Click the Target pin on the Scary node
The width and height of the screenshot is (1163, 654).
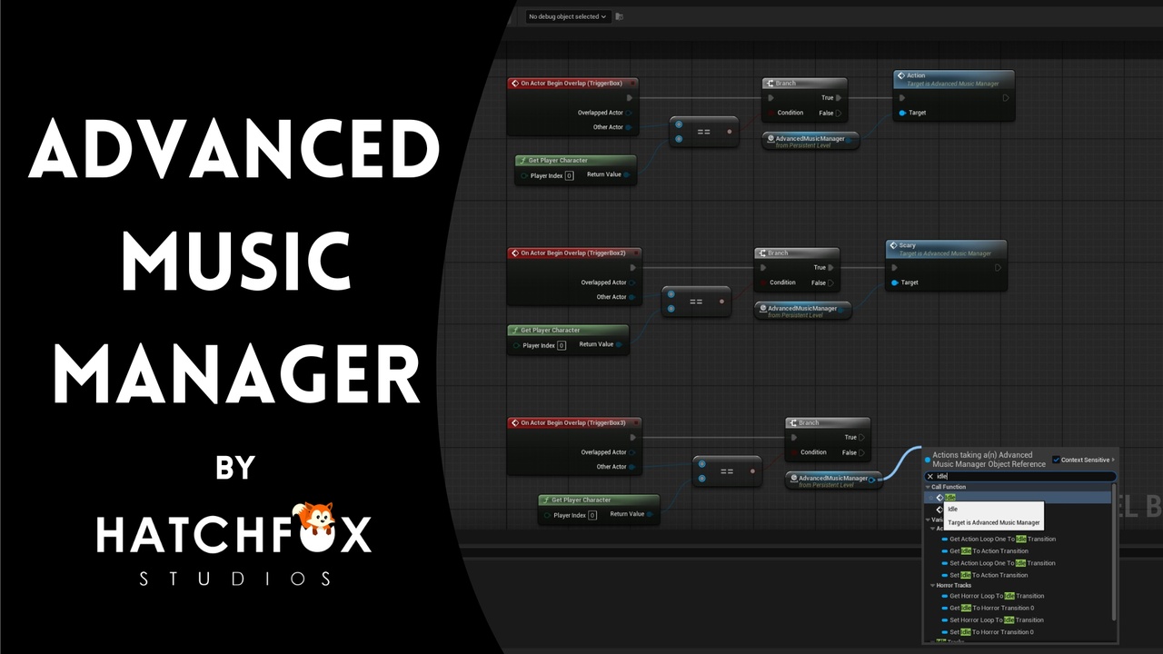click(x=894, y=282)
